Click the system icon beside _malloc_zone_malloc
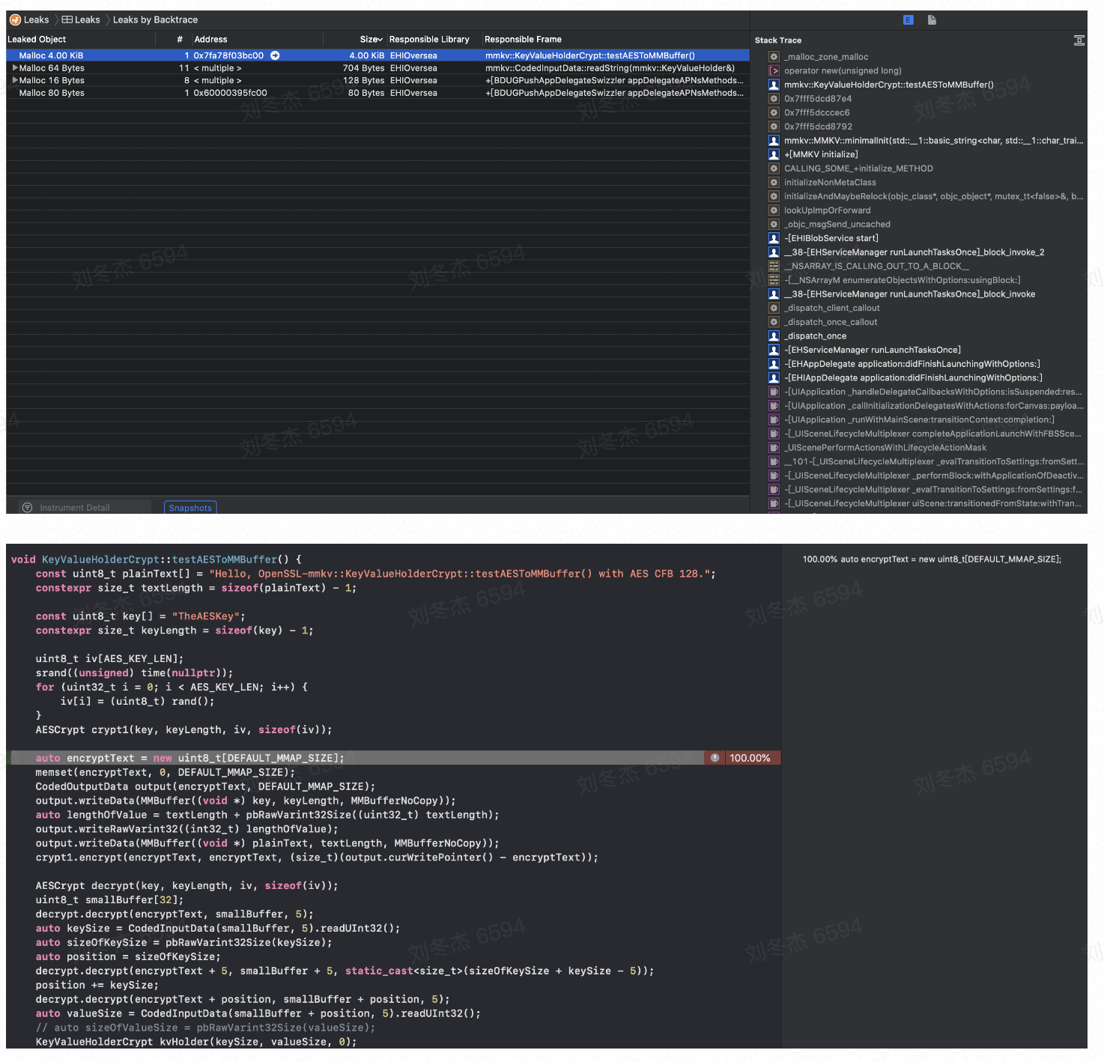This screenshot has width=1104, height=1062. [x=774, y=57]
